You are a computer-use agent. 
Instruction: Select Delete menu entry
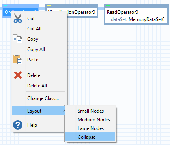[39, 75]
